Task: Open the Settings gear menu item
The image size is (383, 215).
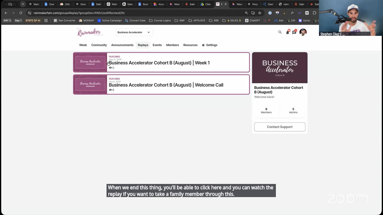Action: 209,45
